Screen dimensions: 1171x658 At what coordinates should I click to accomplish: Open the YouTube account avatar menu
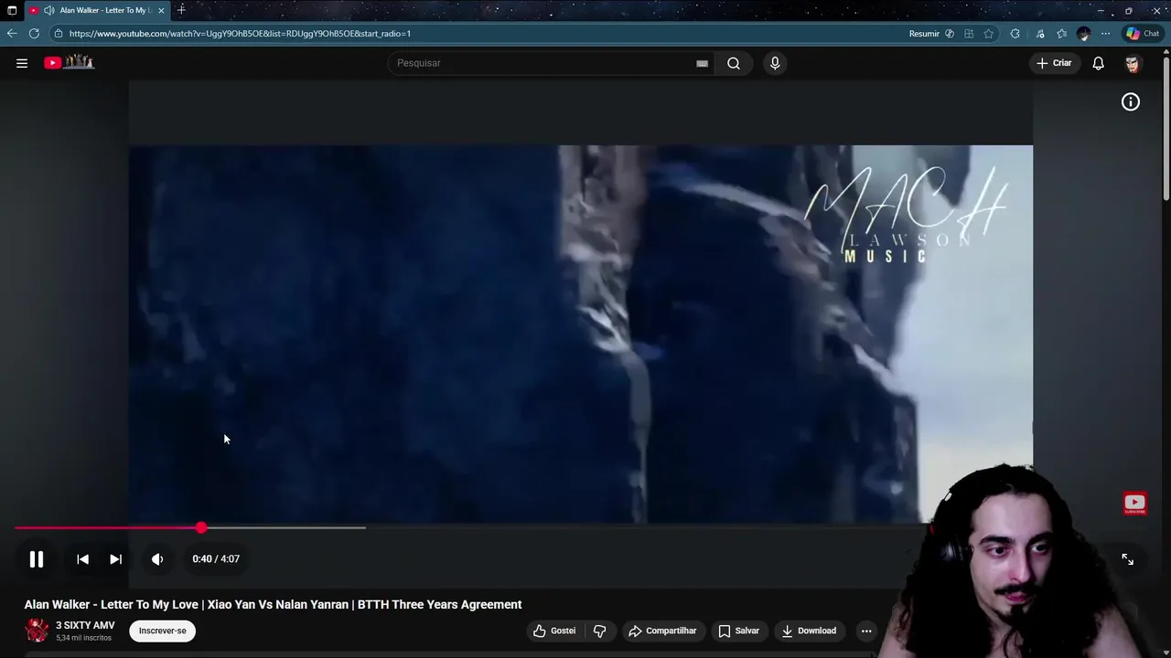(x=1133, y=63)
